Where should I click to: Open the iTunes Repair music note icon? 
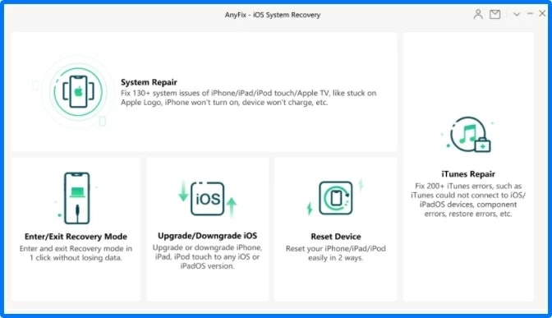tap(468, 135)
